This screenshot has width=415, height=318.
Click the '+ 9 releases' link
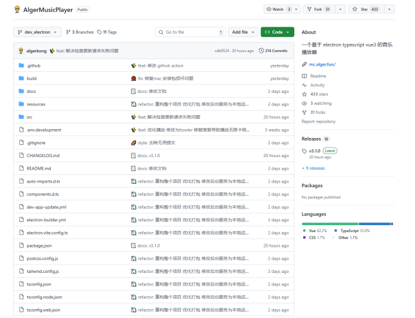tap(313, 169)
